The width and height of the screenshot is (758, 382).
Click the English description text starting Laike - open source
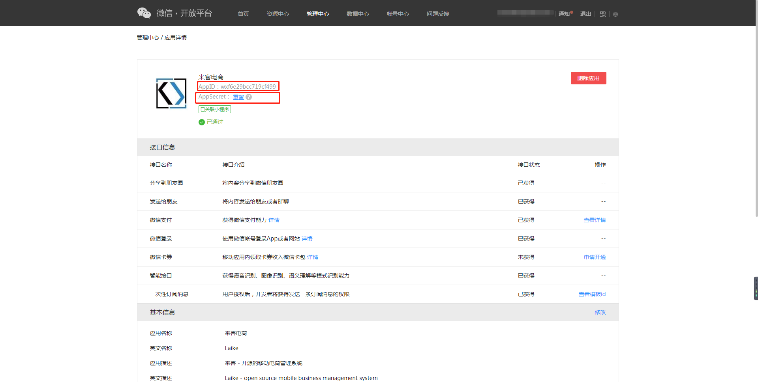pos(301,378)
